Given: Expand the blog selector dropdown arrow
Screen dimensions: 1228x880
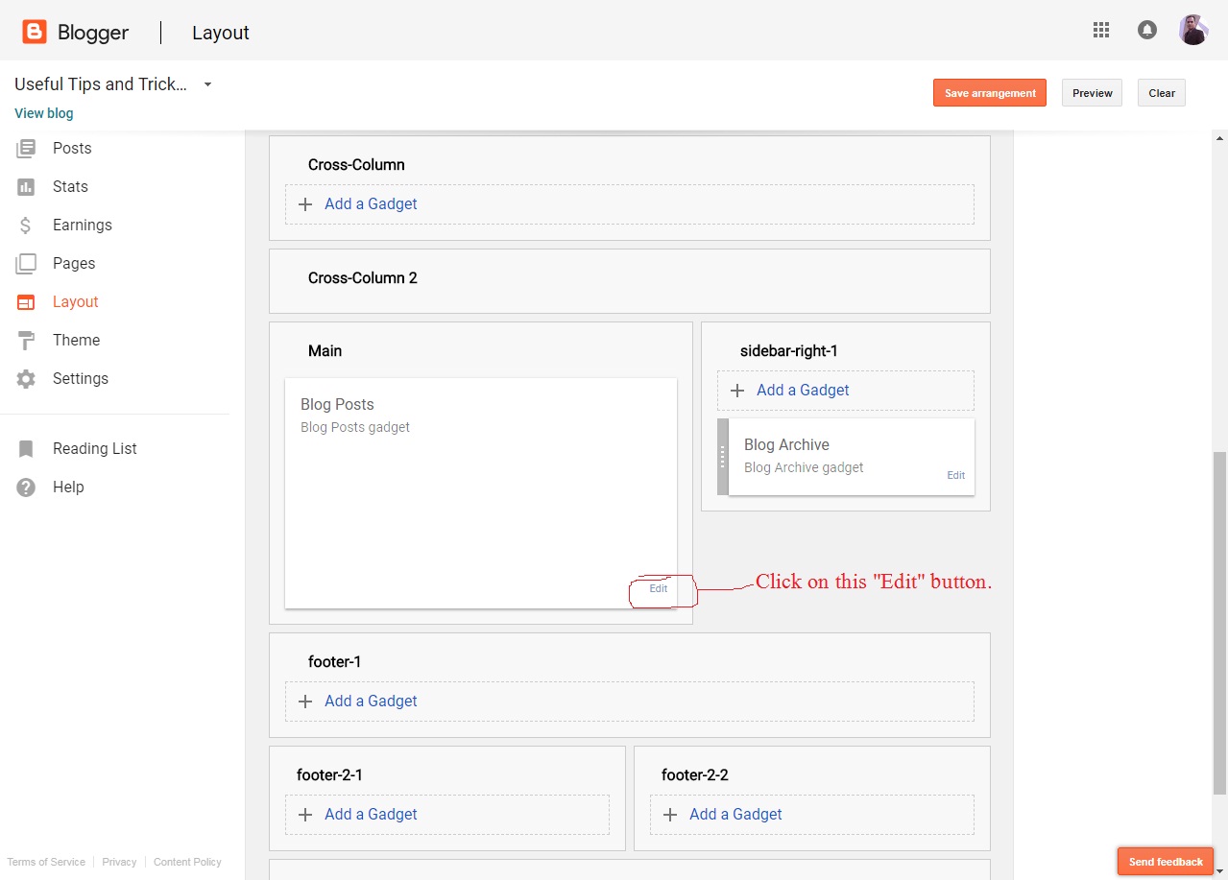Looking at the screenshot, I should (x=206, y=84).
